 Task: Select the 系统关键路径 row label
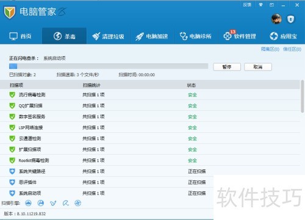pos(32,171)
